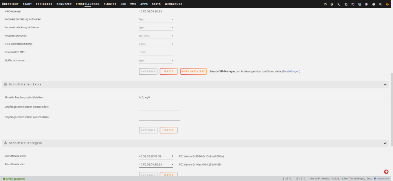The image size is (393, 181).
Task: Click the Port aktiviert button
Action: pyautogui.click(x=193, y=71)
